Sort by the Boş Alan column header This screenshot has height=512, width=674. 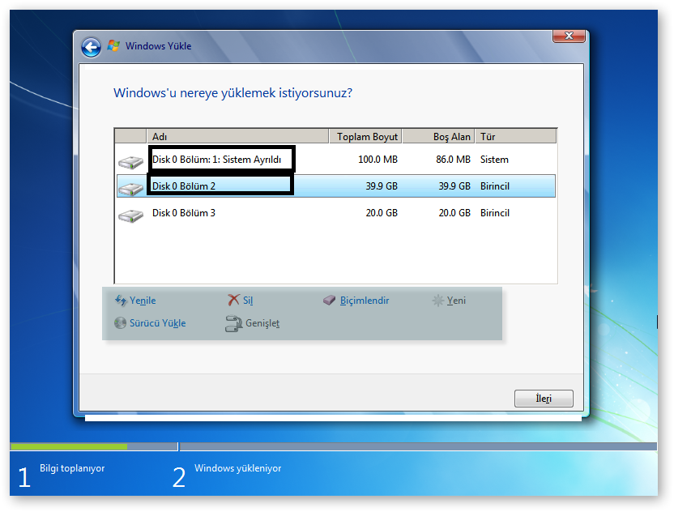tap(438, 136)
